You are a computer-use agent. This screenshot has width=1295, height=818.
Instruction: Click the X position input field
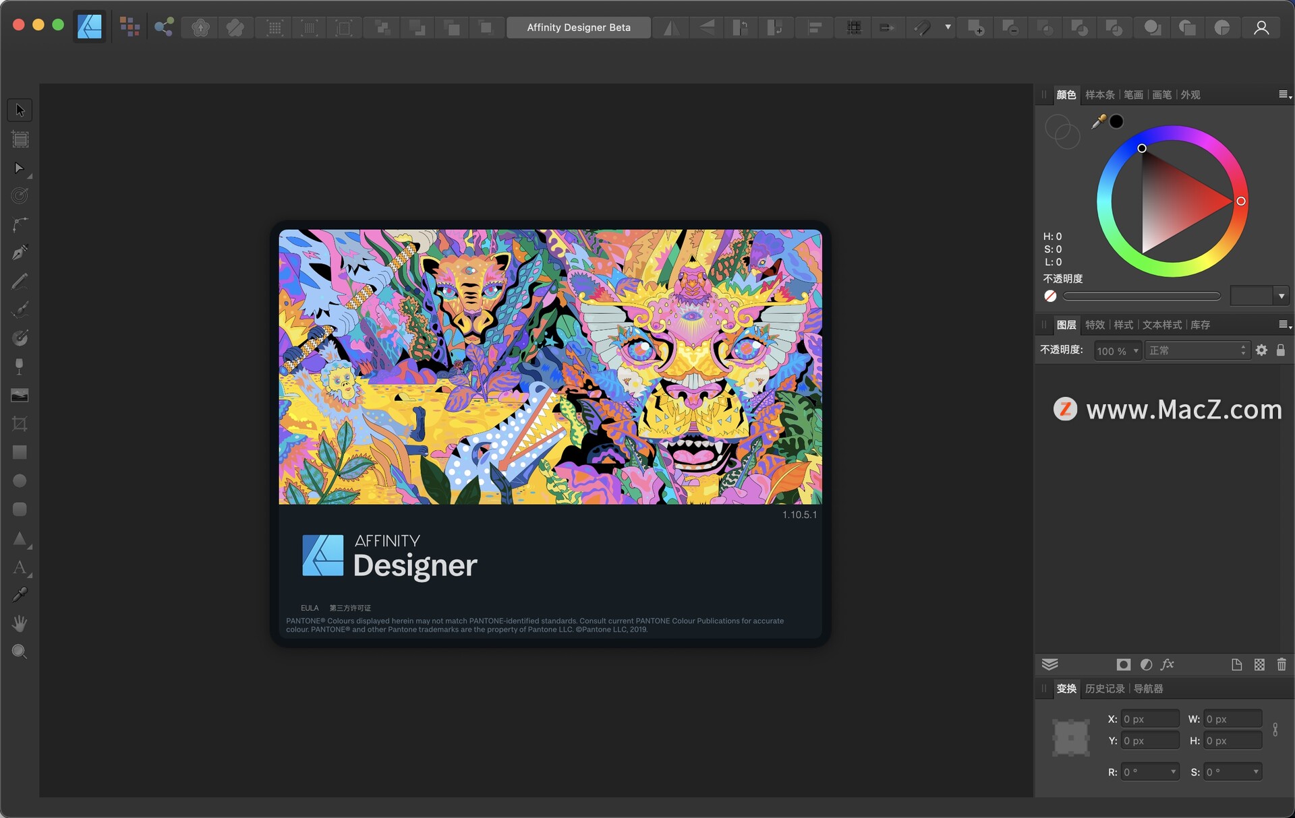[x=1150, y=719]
